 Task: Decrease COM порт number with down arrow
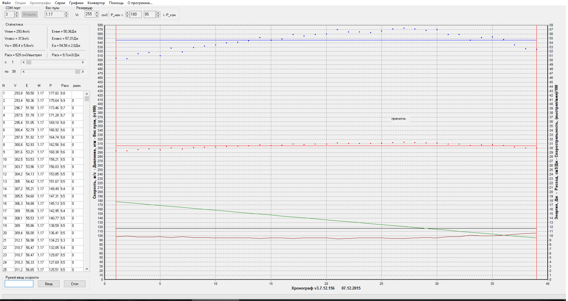coord(17,16)
